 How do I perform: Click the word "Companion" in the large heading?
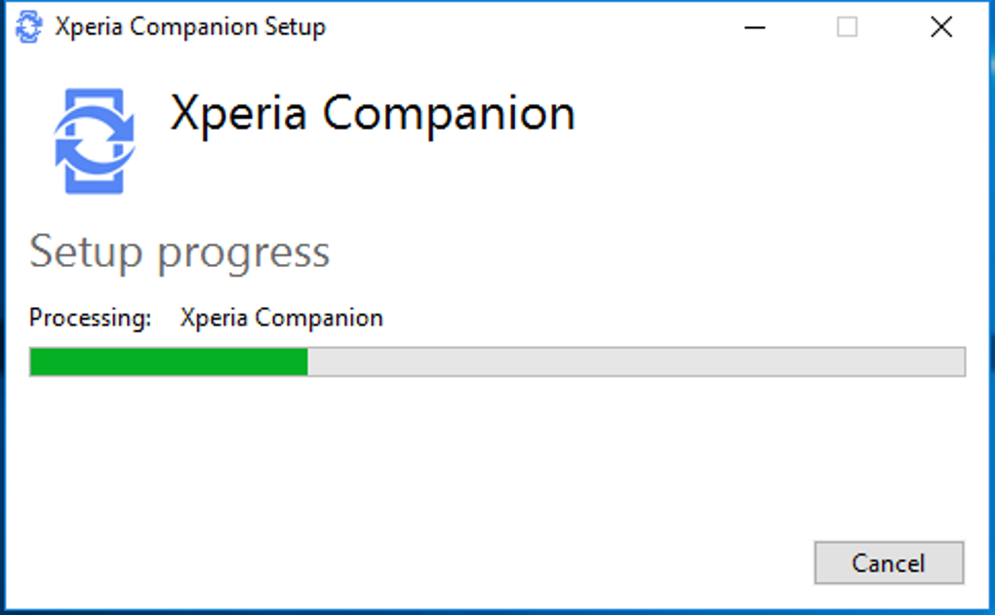point(449,114)
